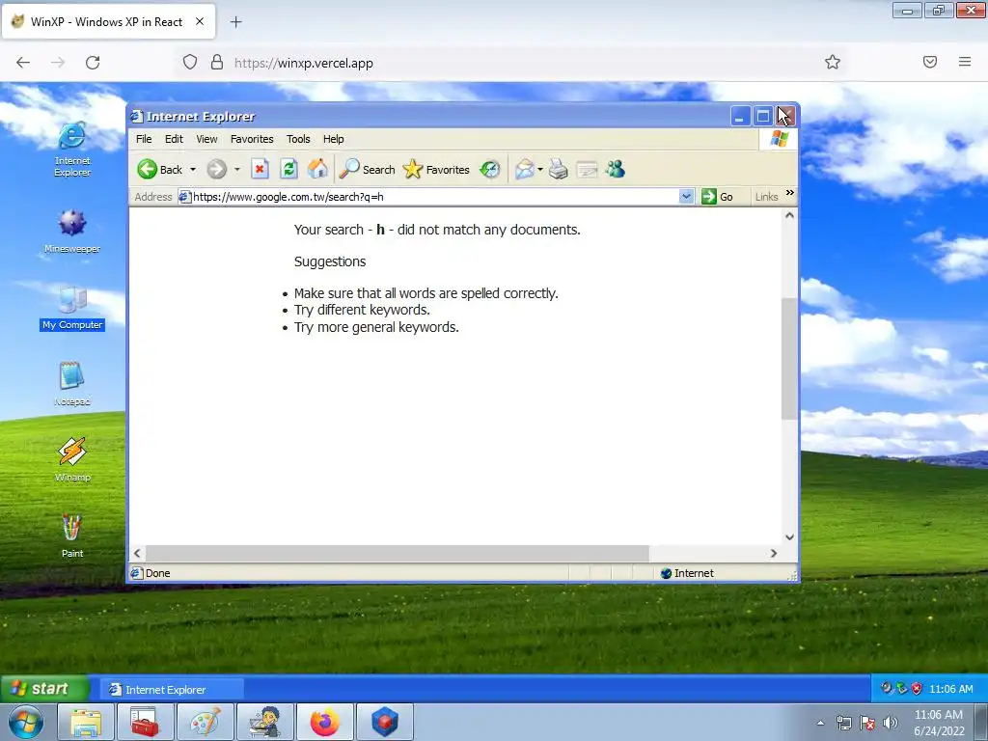Open Internet Explorer desktop icon
Screen dimensions: 988x741
click(x=72, y=149)
